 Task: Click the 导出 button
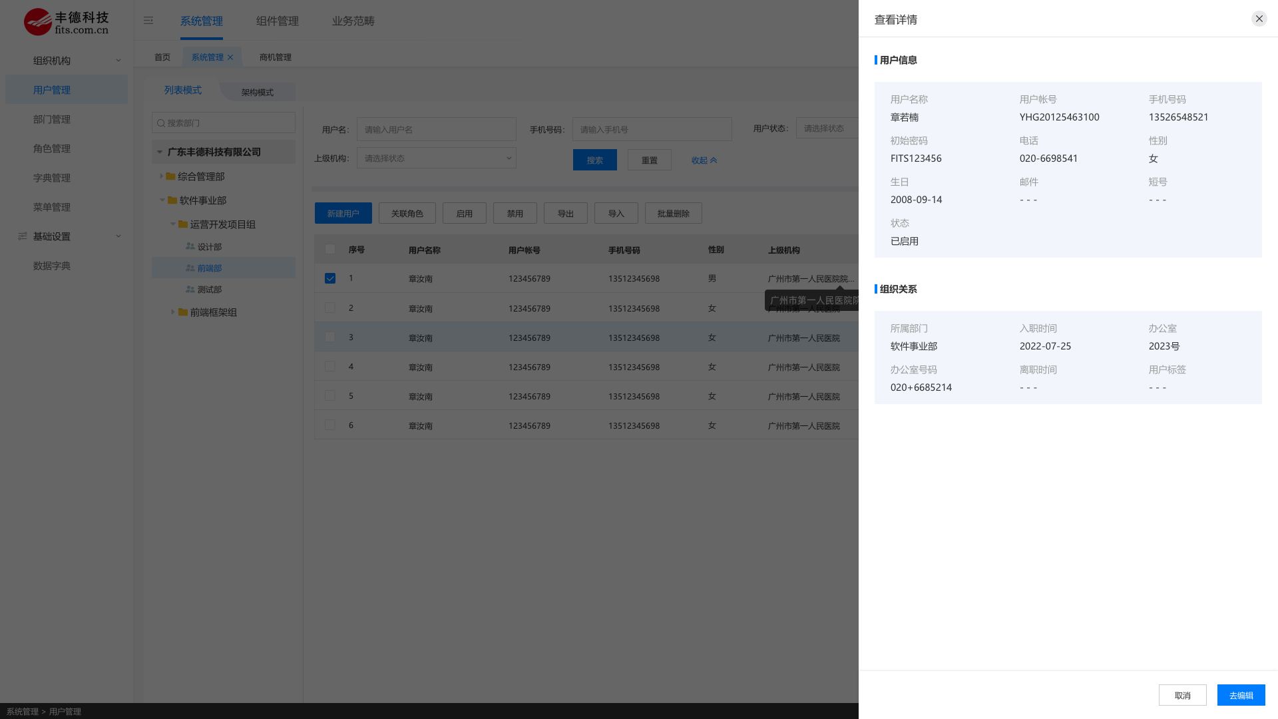point(566,213)
